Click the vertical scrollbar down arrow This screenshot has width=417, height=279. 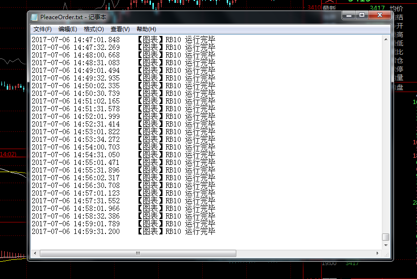pyautogui.click(x=385, y=245)
